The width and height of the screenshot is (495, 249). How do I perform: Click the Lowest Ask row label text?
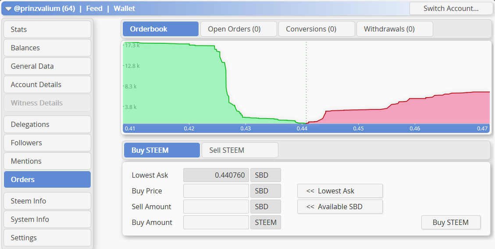click(150, 175)
